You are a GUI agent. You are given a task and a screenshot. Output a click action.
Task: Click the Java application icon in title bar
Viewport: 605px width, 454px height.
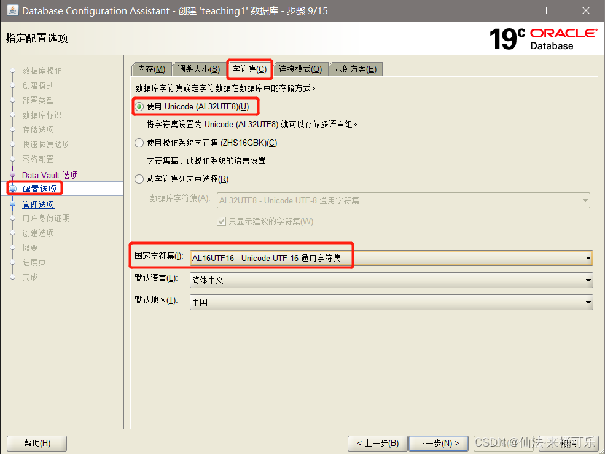click(12, 10)
